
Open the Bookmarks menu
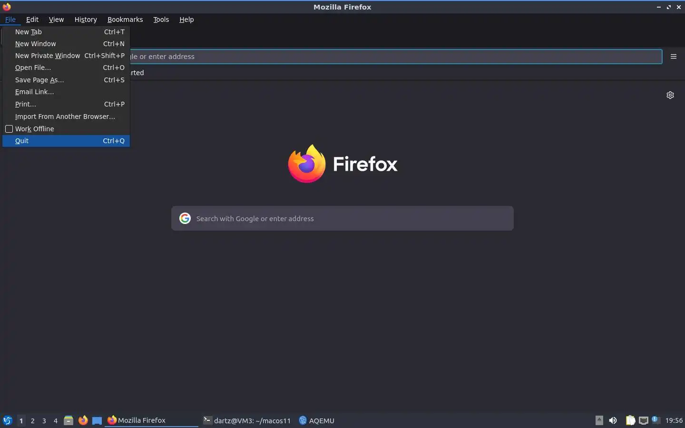pos(125,19)
